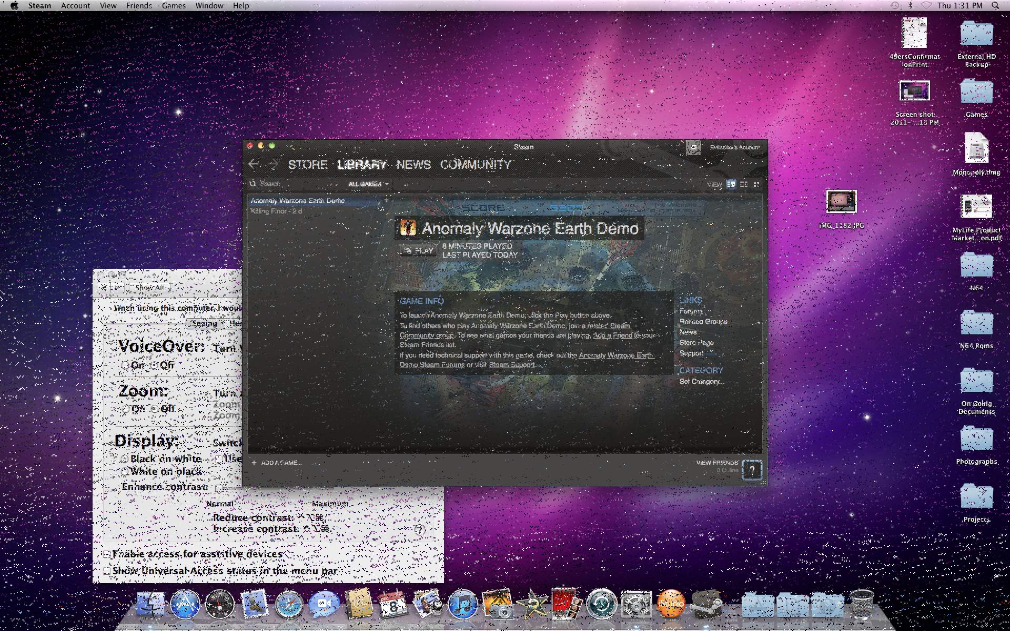Check Show Universal Access status checkbox
Viewport: 1010px width, 631px height.
pos(107,571)
